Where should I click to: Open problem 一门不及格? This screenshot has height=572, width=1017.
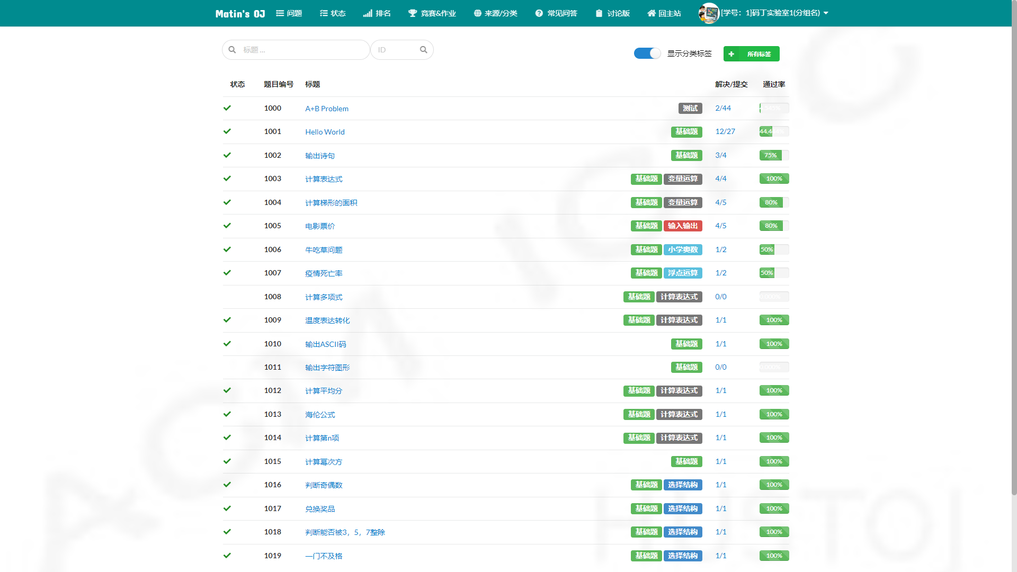(x=324, y=556)
